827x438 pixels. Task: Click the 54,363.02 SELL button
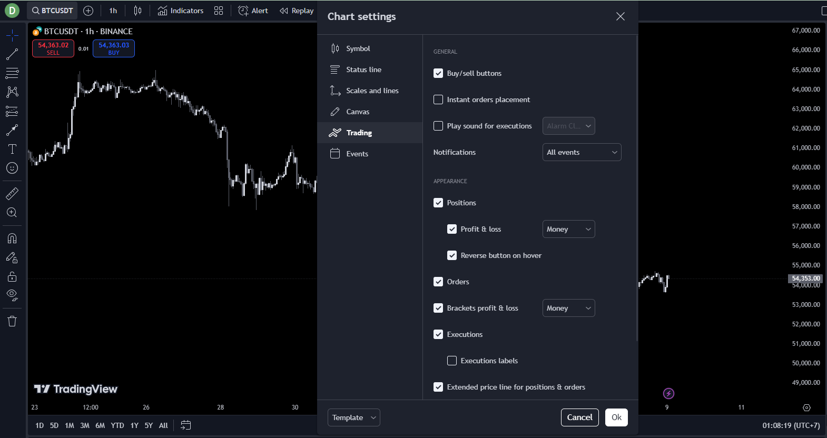click(53, 48)
